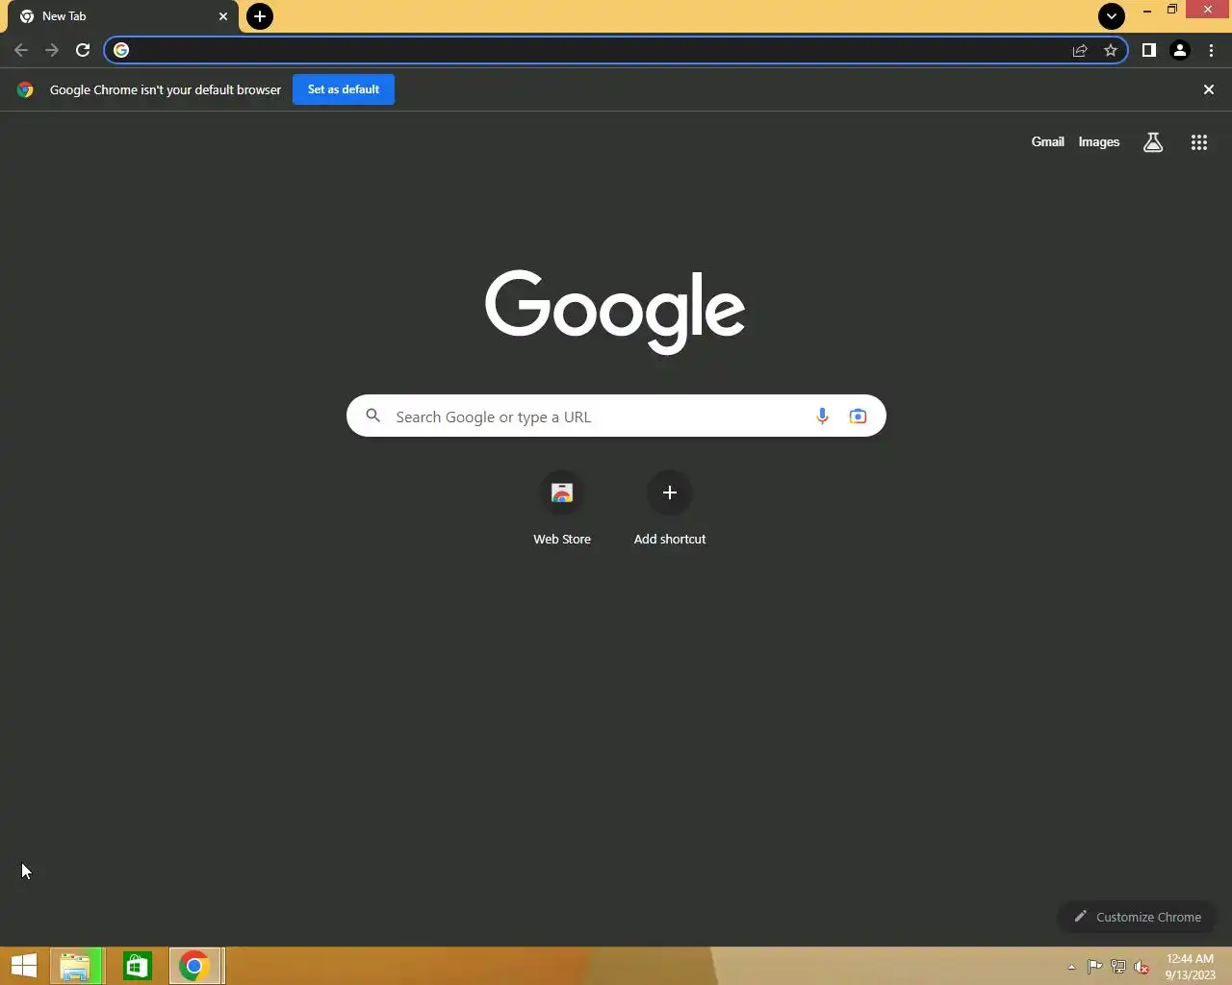Bookmark this tab with the star

point(1111,50)
